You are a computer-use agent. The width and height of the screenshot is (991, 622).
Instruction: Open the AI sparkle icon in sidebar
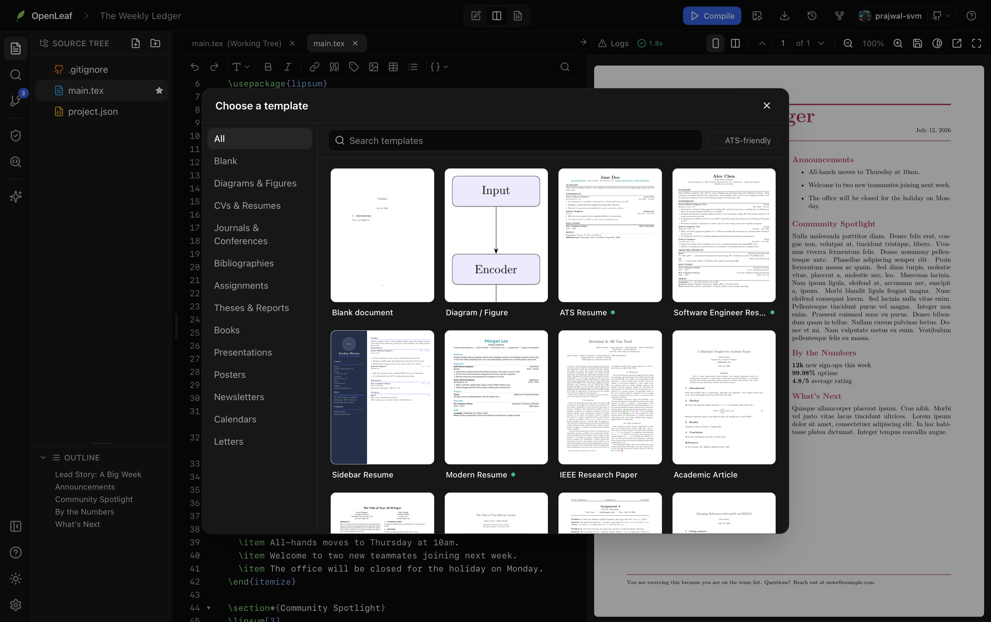(x=16, y=197)
